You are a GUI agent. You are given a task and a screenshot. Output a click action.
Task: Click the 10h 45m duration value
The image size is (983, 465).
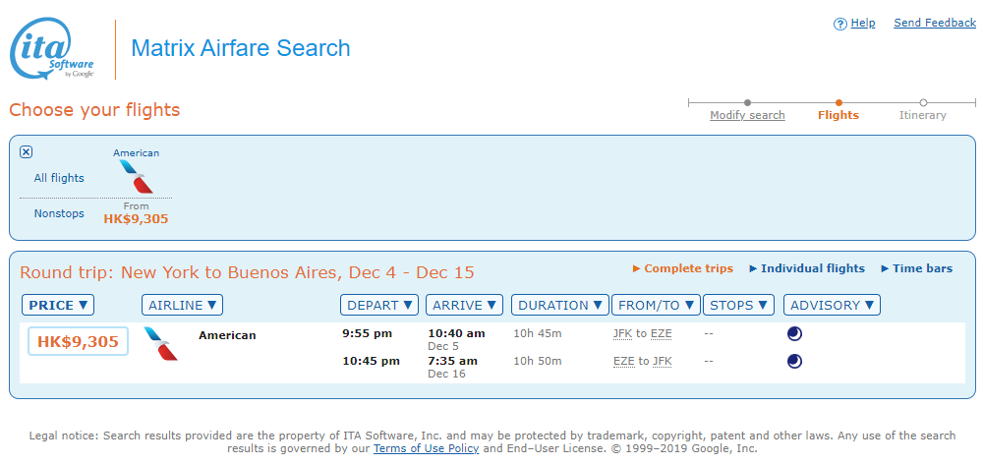point(538,333)
